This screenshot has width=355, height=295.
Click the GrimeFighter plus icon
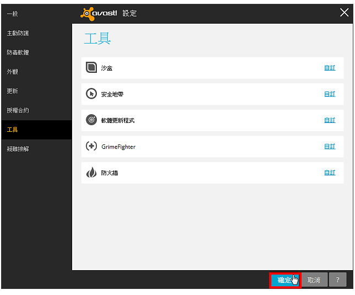[91, 146]
